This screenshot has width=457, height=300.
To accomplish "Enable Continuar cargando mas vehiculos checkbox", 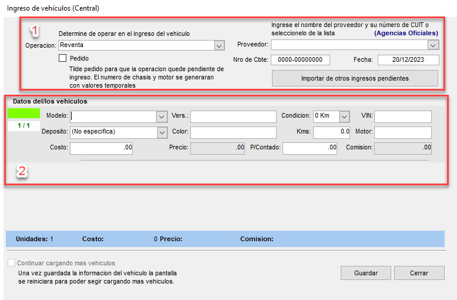I will pos(12,263).
